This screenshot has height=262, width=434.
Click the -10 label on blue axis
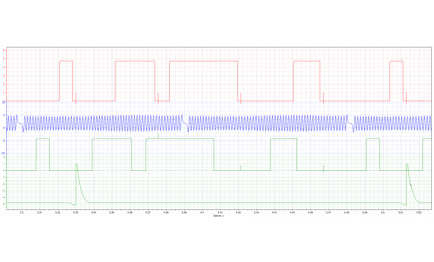[x=3, y=153]
